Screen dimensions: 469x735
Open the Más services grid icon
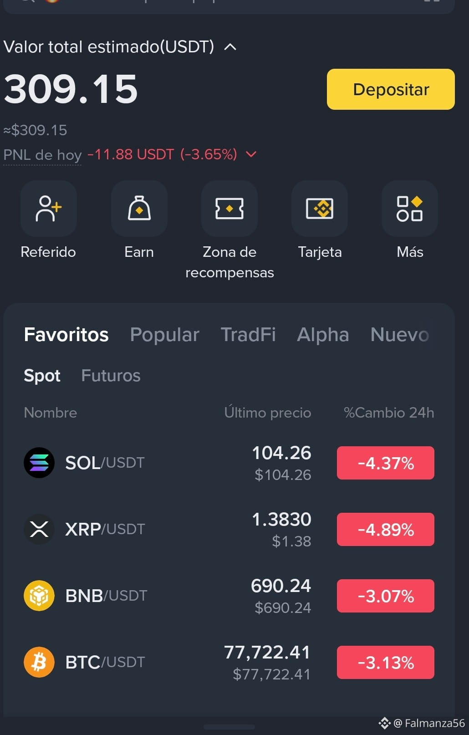click(x=409, y=209)
